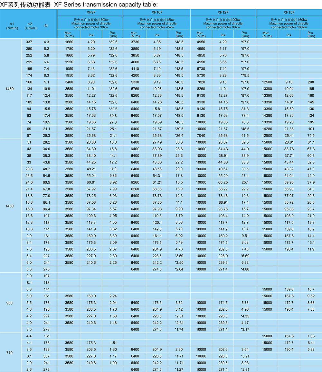Select the XF127 column group header
The width and height of the screenshot is (322, 372).
click(x=223, y=13)
